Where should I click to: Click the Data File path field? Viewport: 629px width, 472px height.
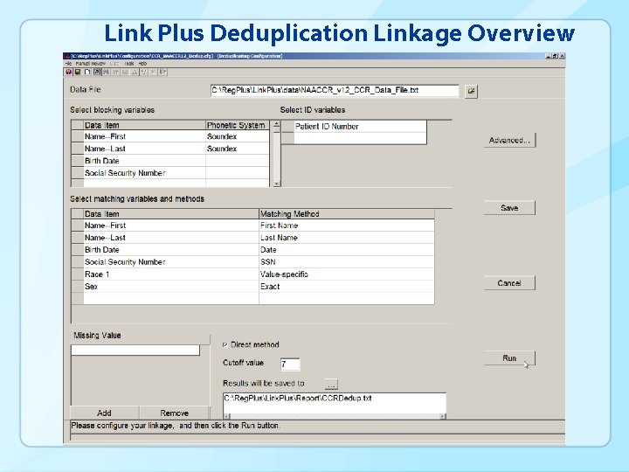(x=335, y=90)
